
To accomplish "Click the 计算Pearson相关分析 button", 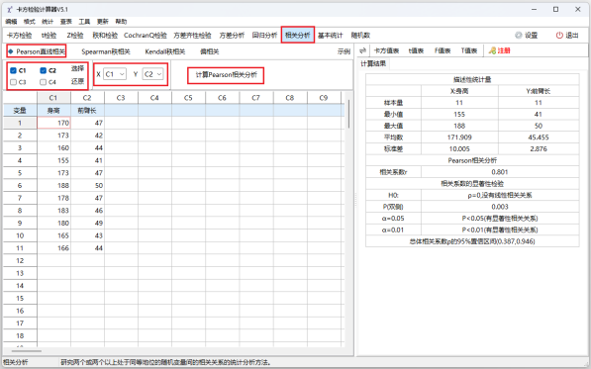I will pyautogui.click(x=226, y=75).
